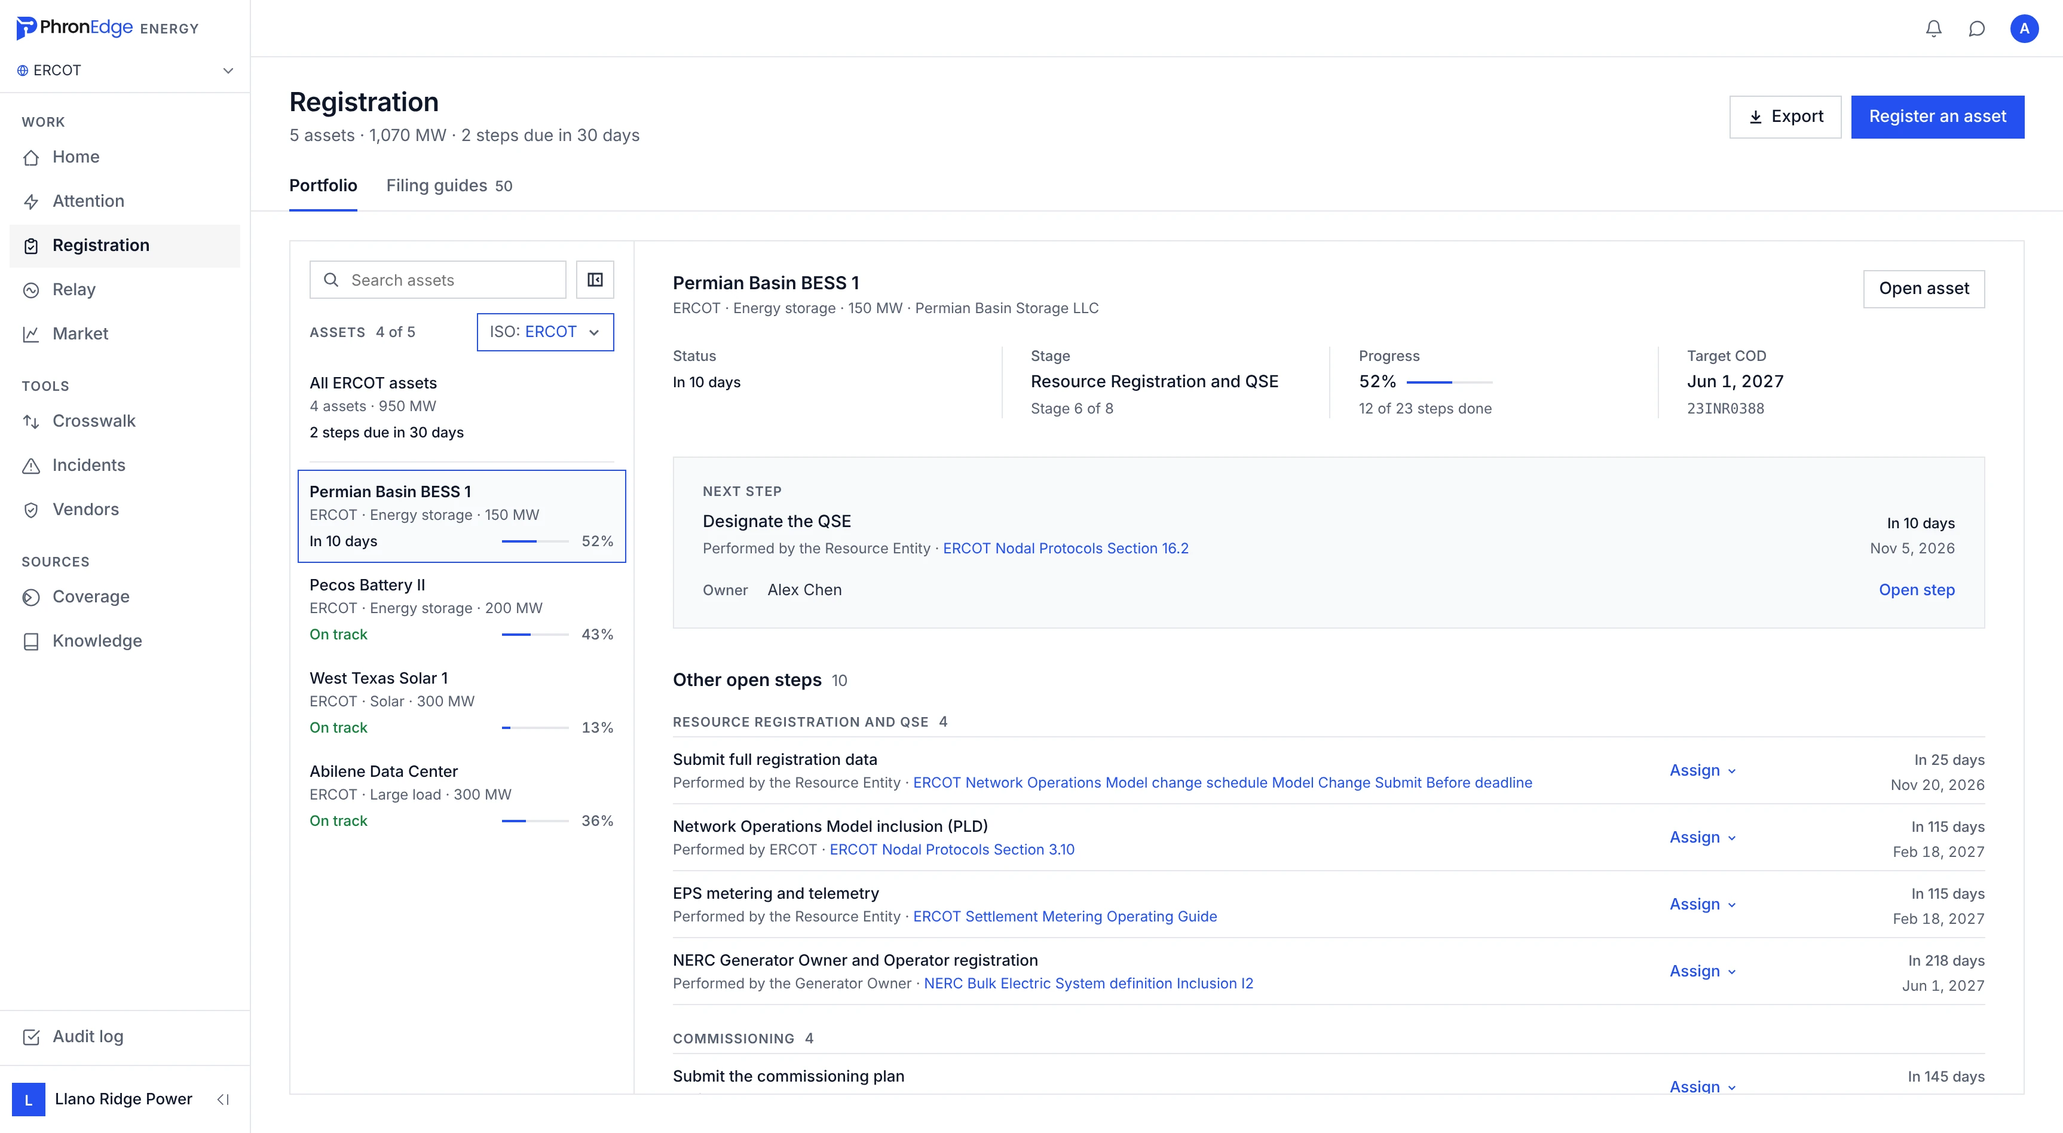The image size is (2063, 1133).
Task: Click the Relay icon in sidebar
Action: pos(31,290)
